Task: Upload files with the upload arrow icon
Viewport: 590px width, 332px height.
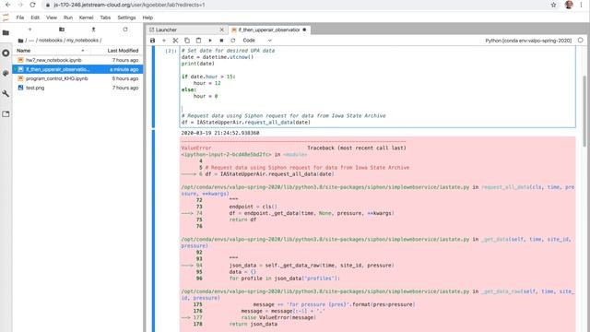Action: coord(93,30)
